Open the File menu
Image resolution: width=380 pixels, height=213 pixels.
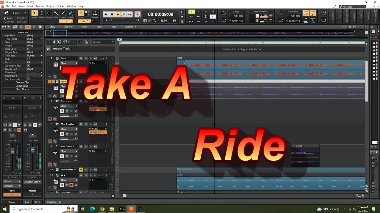click(7, 6)
